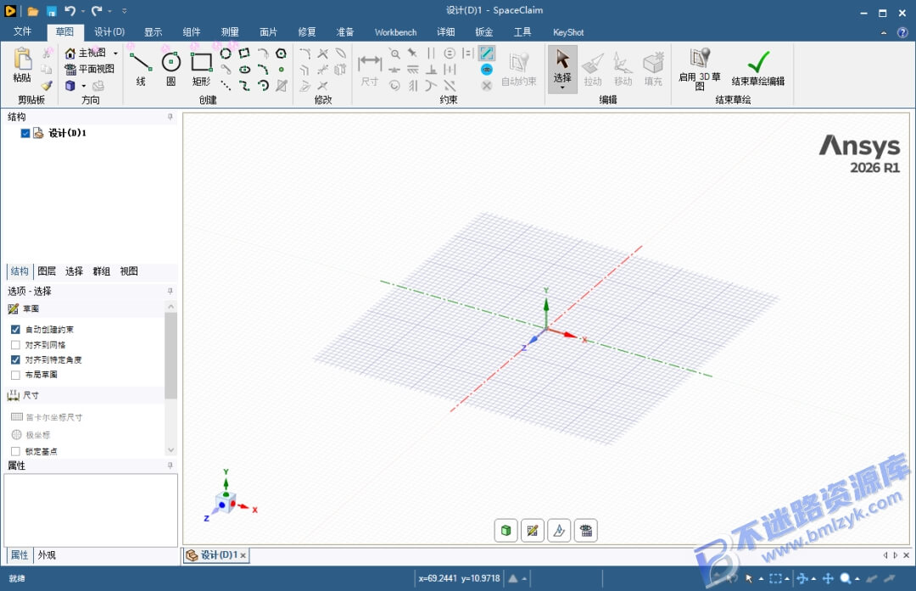Click the End sketch editing green checkmark
Viewport: 916px width, 591px height.
[758, 62]
